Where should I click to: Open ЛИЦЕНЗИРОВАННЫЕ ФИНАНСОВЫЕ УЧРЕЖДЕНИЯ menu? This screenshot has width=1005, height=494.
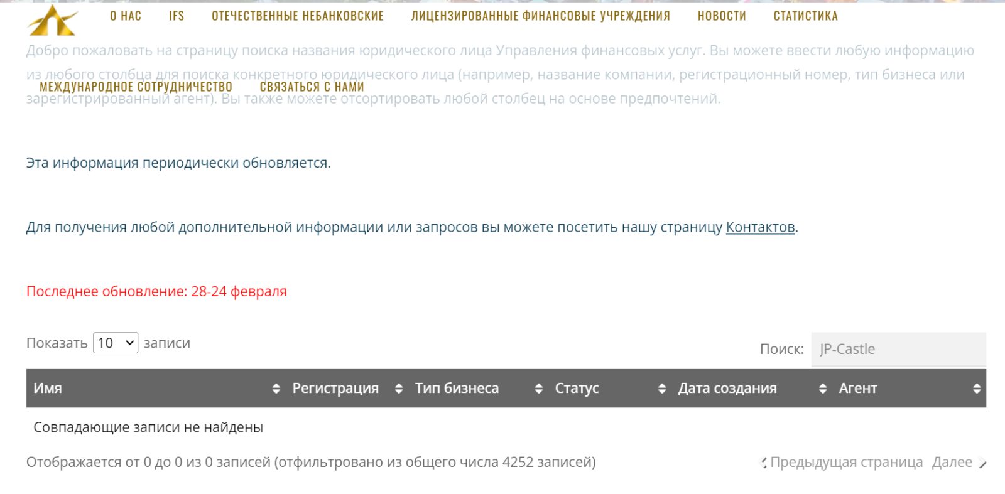coord(541,16)
